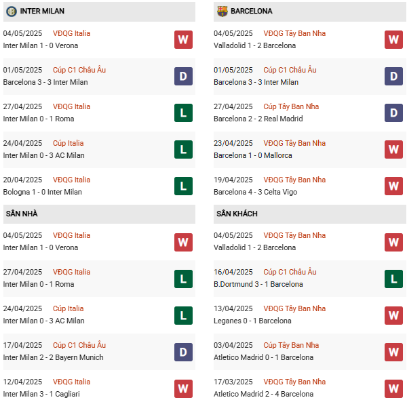Click the INTER MILAN team header title
407x402 pixels.
(42, 11)
